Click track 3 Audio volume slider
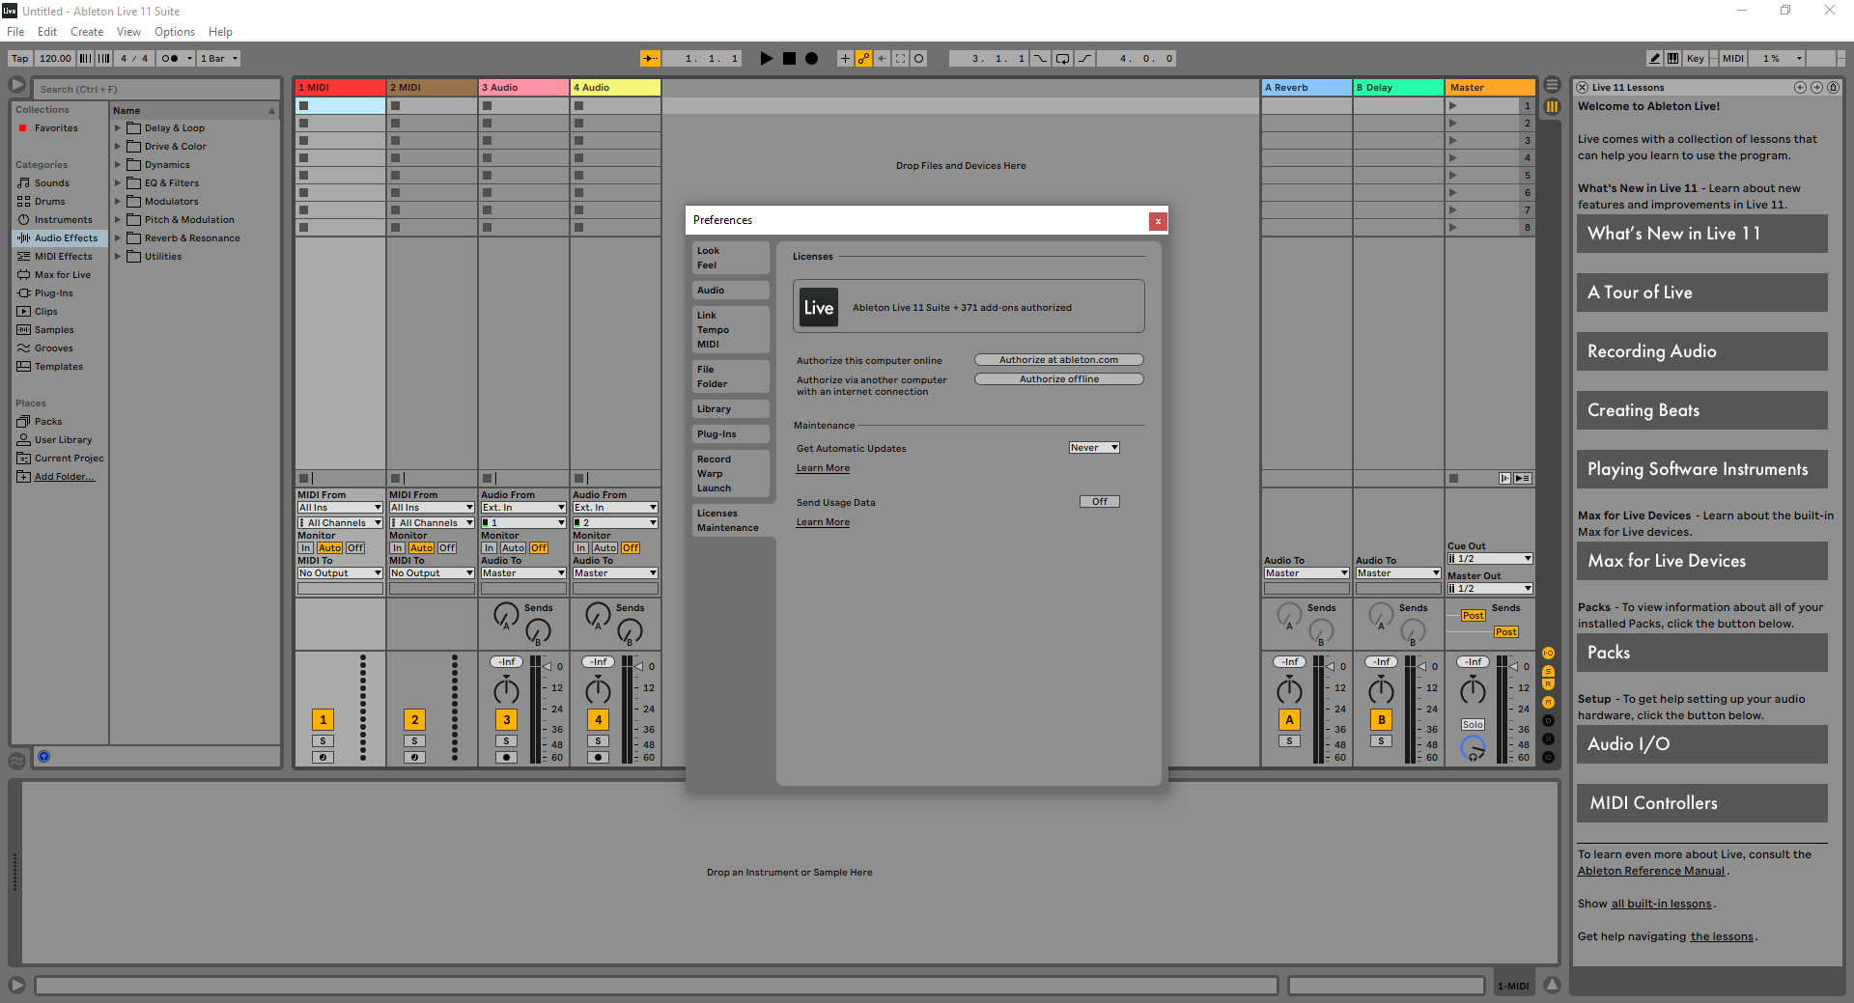This screenshot has width=1854, height=1003. pyautogui.click(x=545, y=666)
